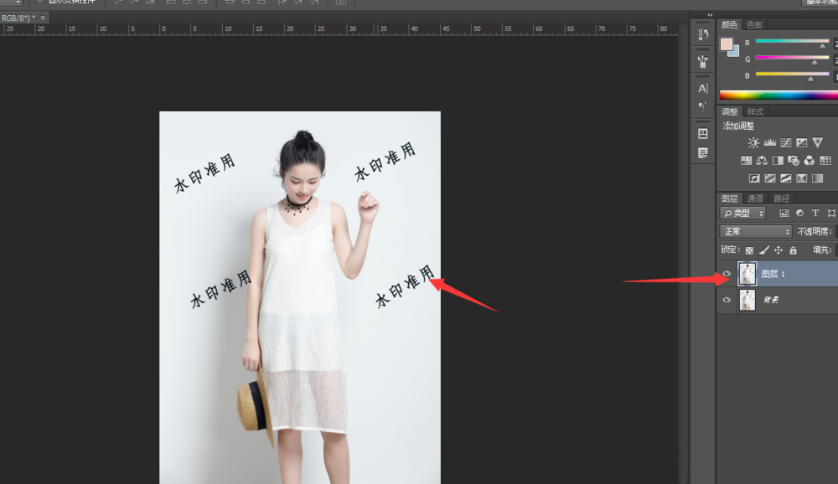Click the foreground color swatch
The width and height of the screenshot is (838, 484).
(726, 44)
